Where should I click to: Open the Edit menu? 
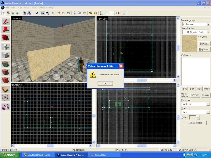coord(13,8)
